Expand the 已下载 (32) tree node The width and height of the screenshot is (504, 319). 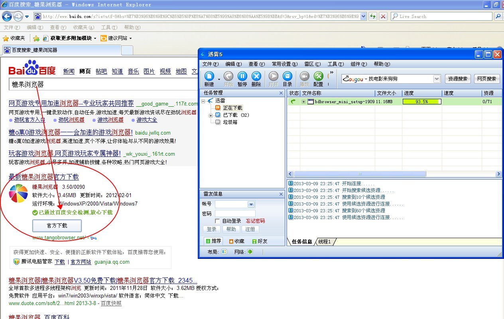click(x=211, y=115)
